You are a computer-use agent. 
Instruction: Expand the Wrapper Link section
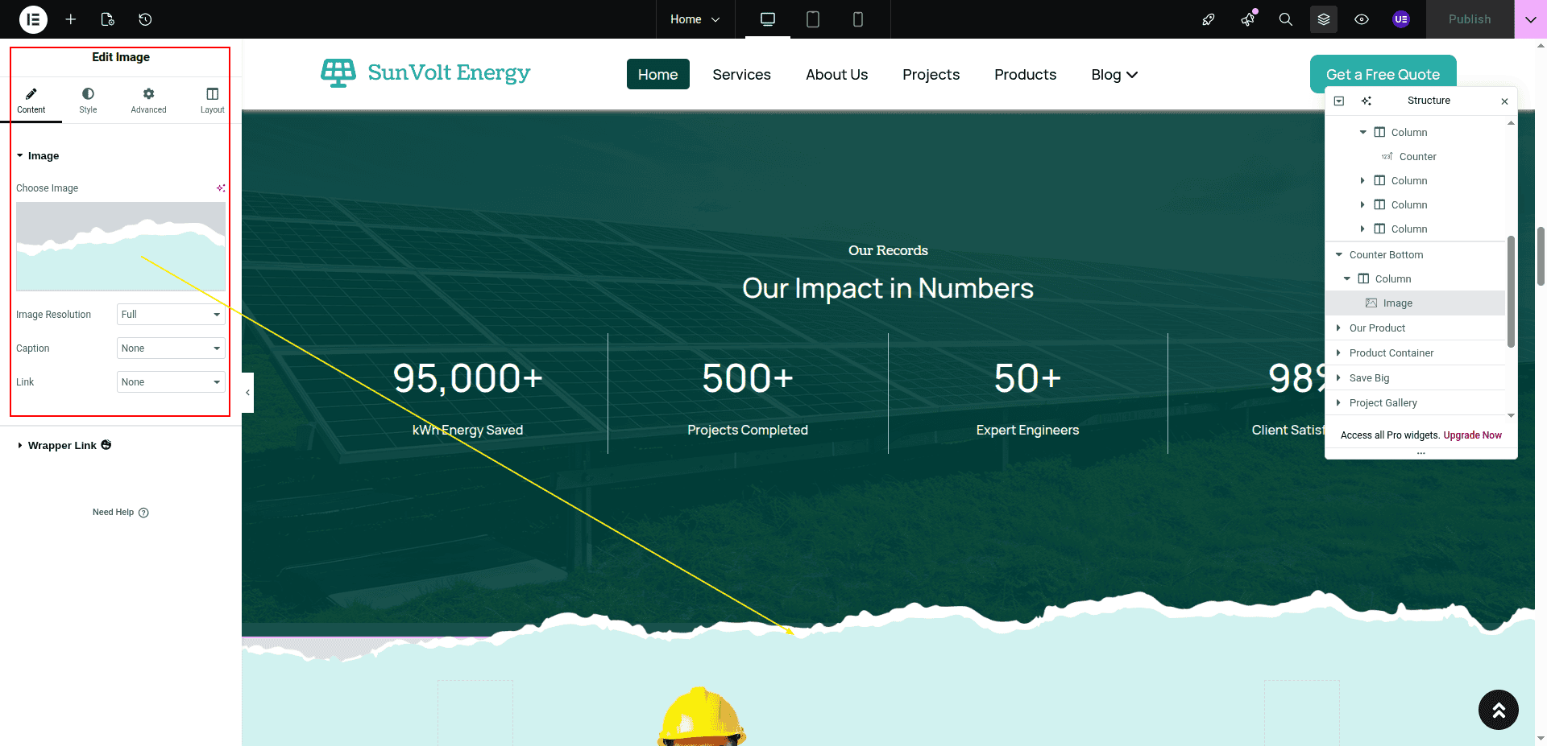62,446
